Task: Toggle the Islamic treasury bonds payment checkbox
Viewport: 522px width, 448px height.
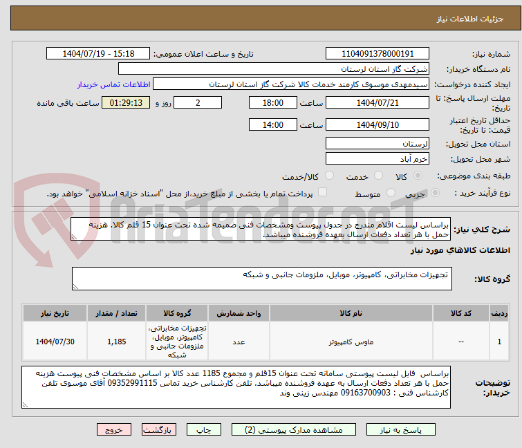Action: (x=322, y=194)
